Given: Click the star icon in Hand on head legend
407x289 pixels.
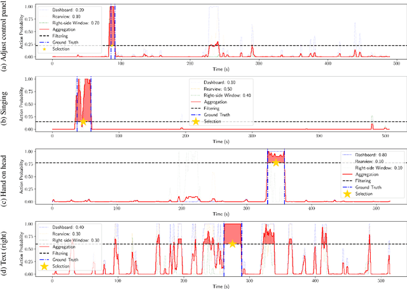Looking at the screenshot, I should pyautogui.click(x=347, y=194).
